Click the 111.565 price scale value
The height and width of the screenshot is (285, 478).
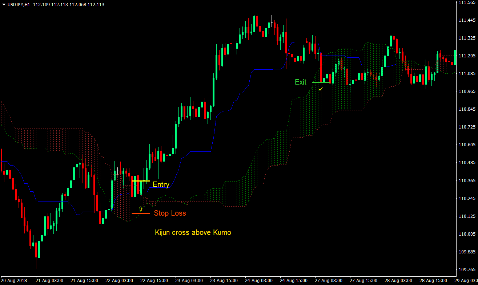click(x=467, y=3)
